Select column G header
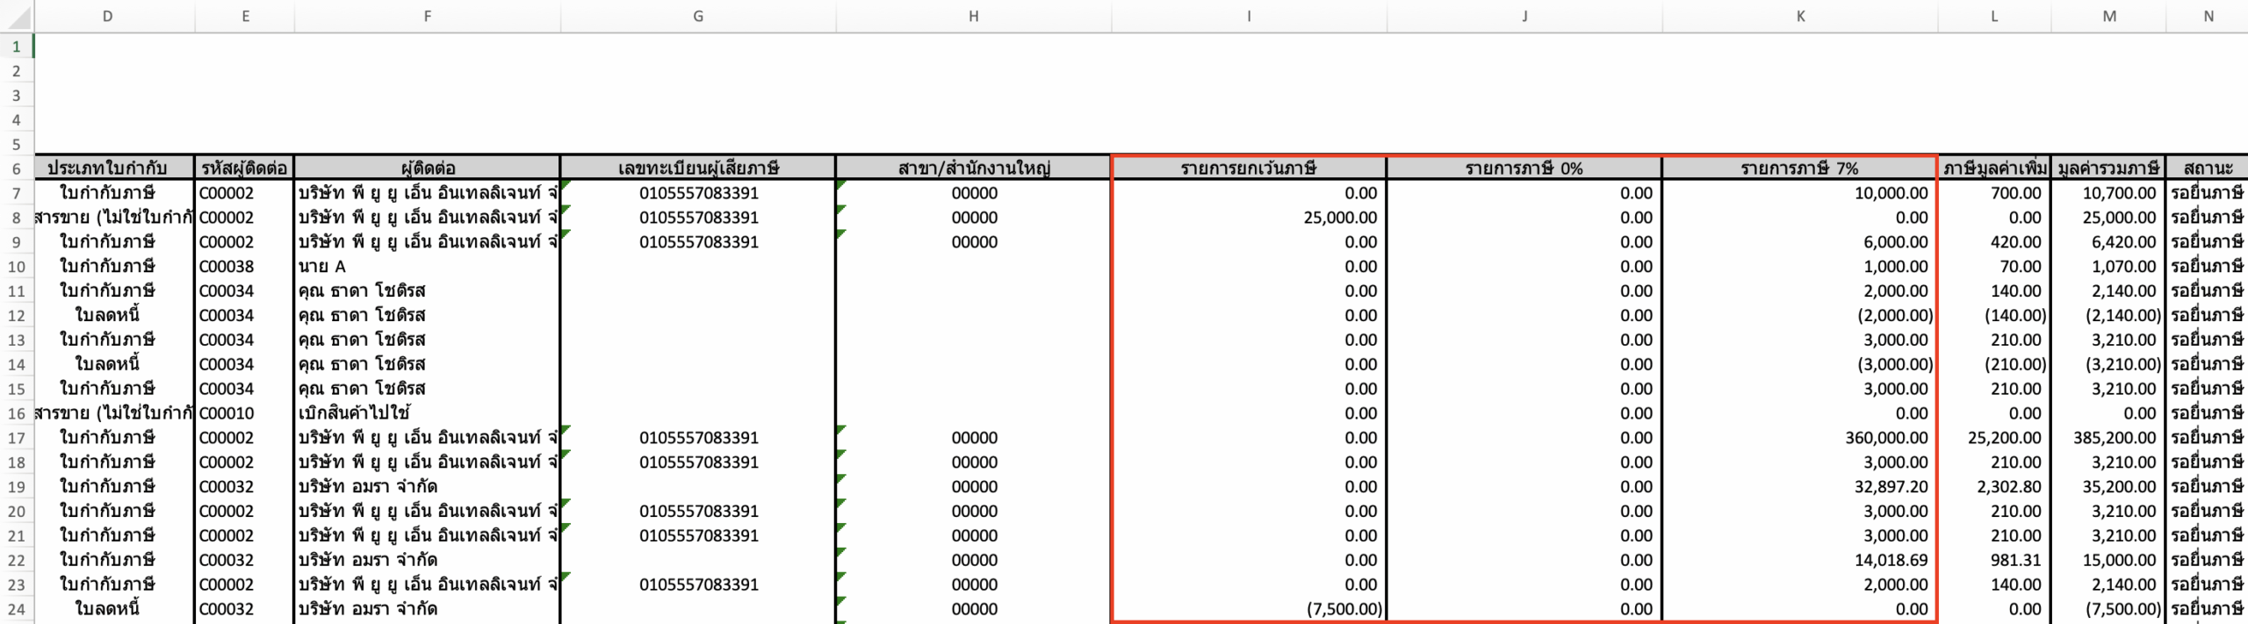Image resolution: width=2248 pixels, height=624 pixels. pyautogui.click(x=698, y=16)
